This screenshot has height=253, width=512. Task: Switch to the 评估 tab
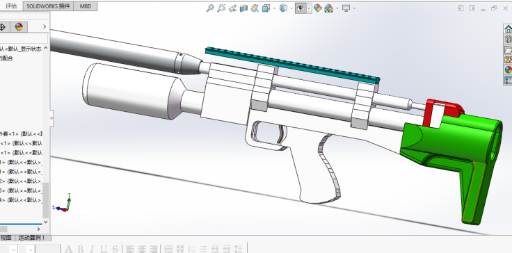pos(11,6)
